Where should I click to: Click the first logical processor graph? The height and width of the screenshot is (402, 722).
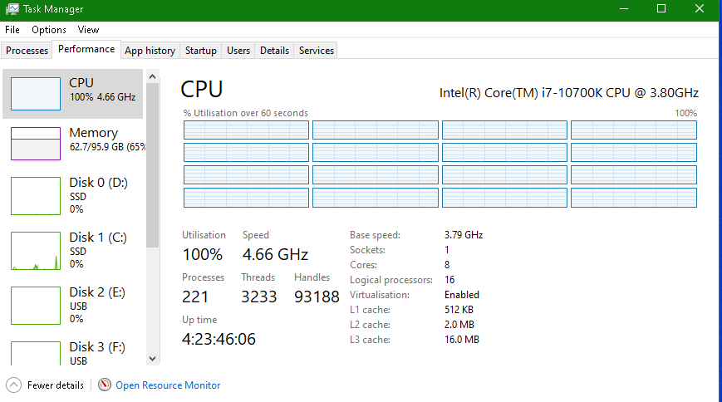point(246,130)
